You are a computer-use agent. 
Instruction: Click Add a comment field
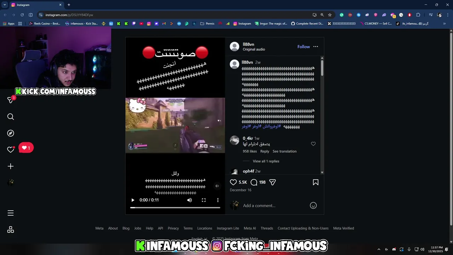274,206
